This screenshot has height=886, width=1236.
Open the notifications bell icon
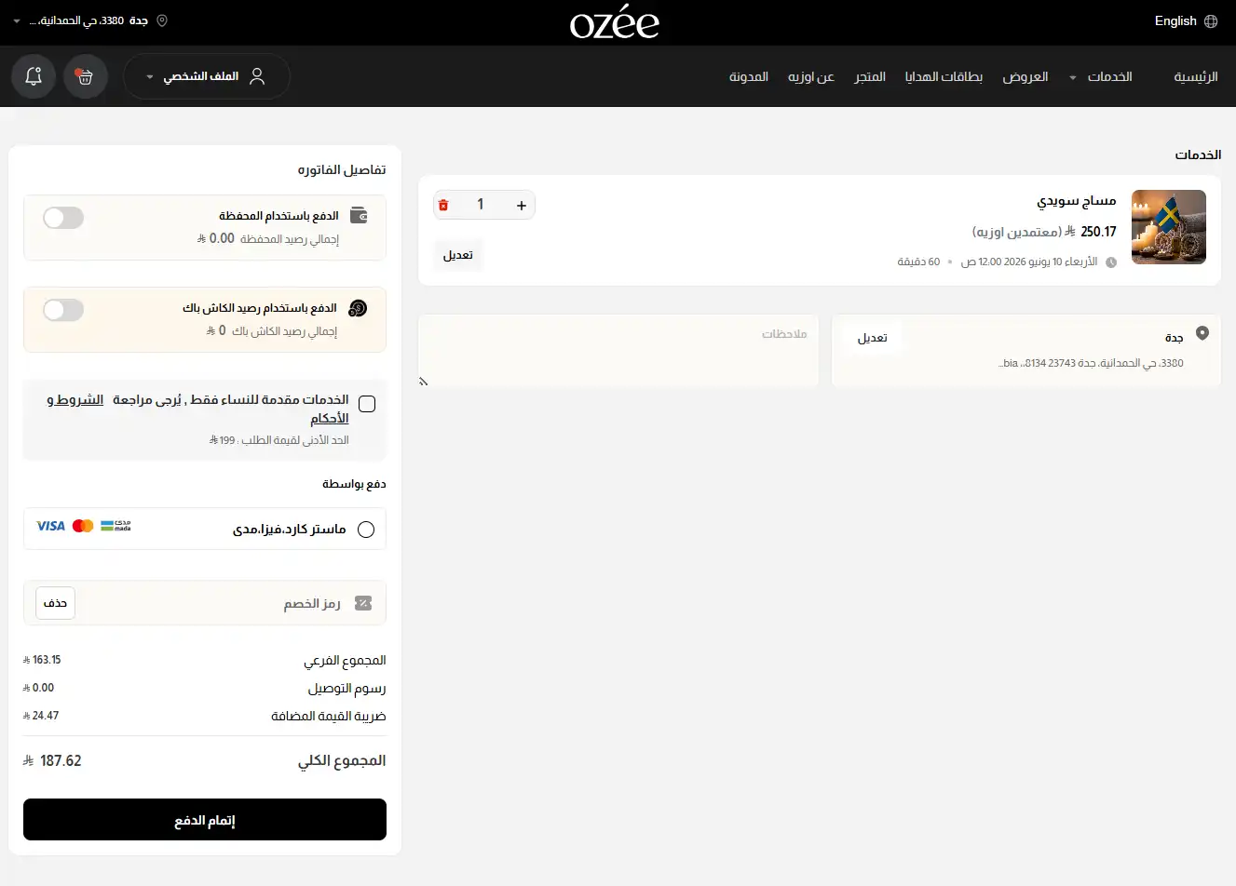click(34, 76)
